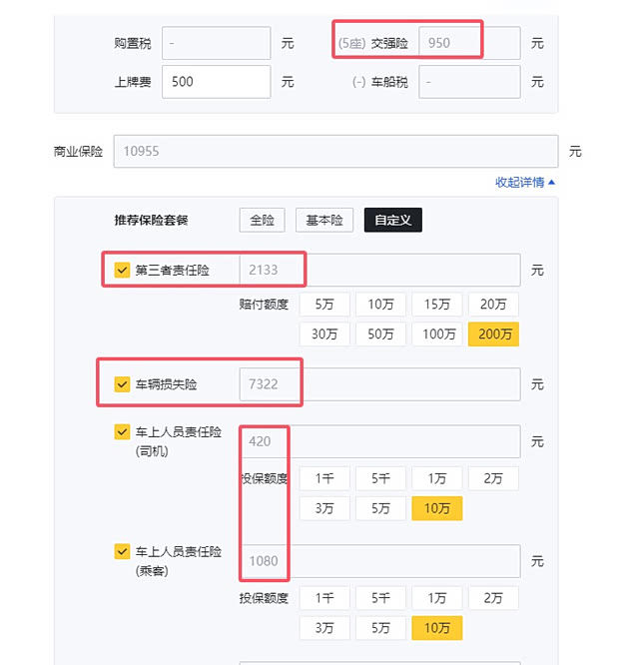This screenshot has height=665, width=629.
Task: Select the 全险 insurance package
Action: pyautogui.click(x=262, y=221)
